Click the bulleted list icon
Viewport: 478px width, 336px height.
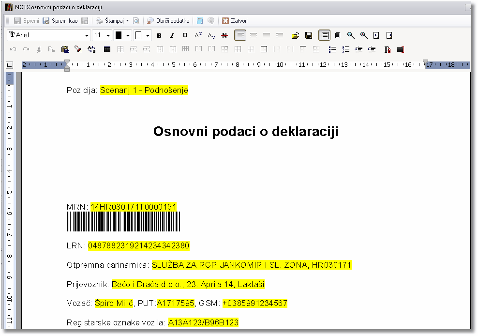point(332,49)
